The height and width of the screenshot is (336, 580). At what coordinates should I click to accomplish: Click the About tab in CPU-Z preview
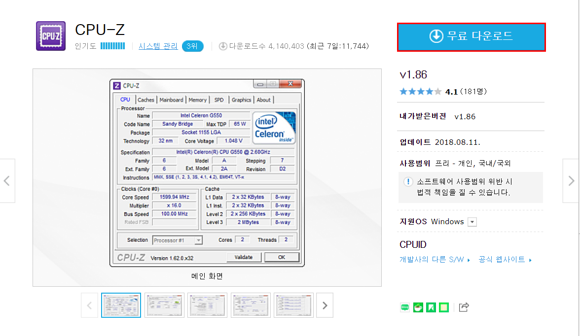tap(263, 100)
